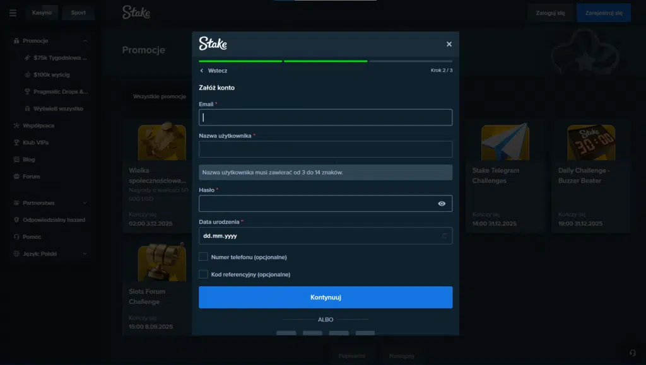646x365 pixels.
Task: Open $100k wyścig menu item
Action: pyautogui.click(x=52, y=74)
